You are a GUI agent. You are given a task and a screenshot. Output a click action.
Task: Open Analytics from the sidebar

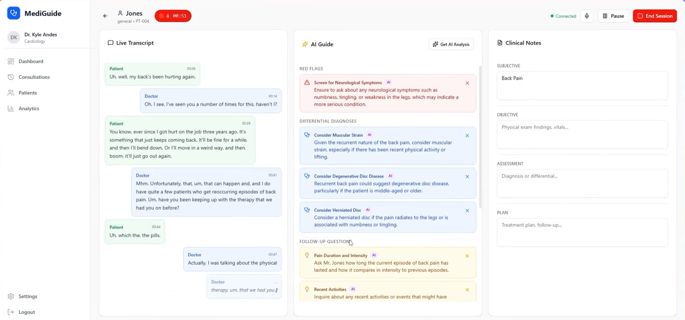[29, 109]
